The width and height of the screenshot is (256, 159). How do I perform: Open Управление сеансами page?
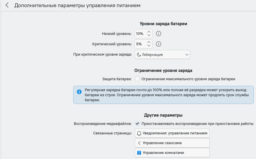[172, 143]
